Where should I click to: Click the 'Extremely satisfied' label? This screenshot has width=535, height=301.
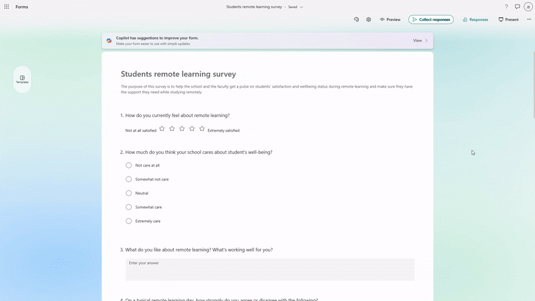223,130
